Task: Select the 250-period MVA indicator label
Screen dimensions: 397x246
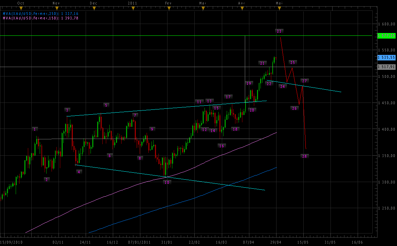Action: pos(40,14)
